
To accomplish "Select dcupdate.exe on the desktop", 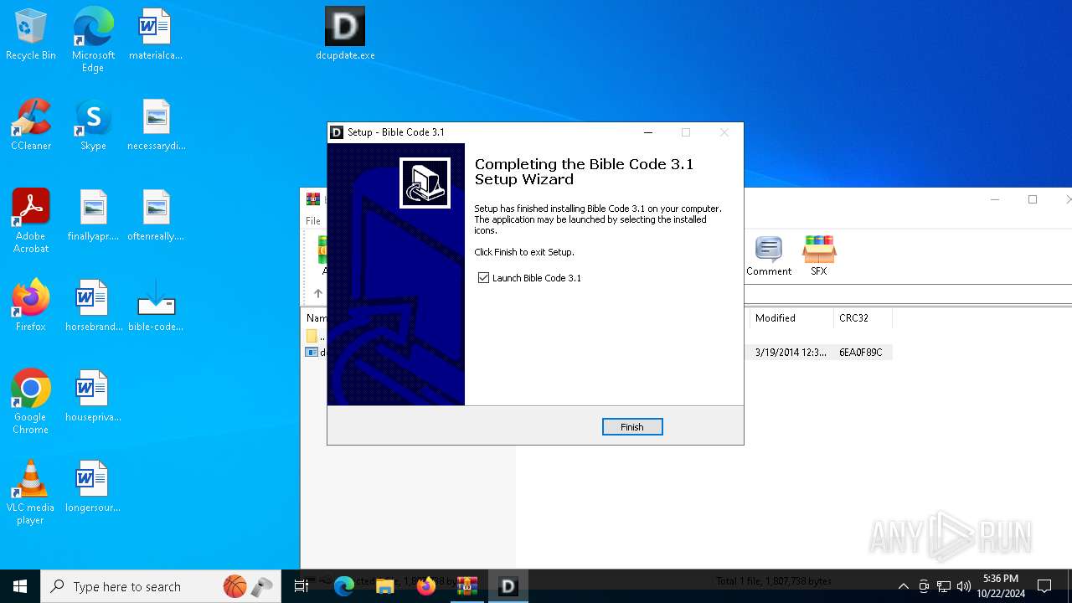I will tap(345, 34).
